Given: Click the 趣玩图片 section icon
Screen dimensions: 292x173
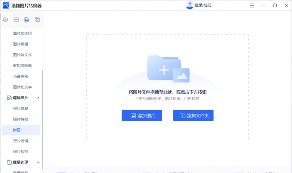Looking at the screenshot, I should (x=9, y=98).
